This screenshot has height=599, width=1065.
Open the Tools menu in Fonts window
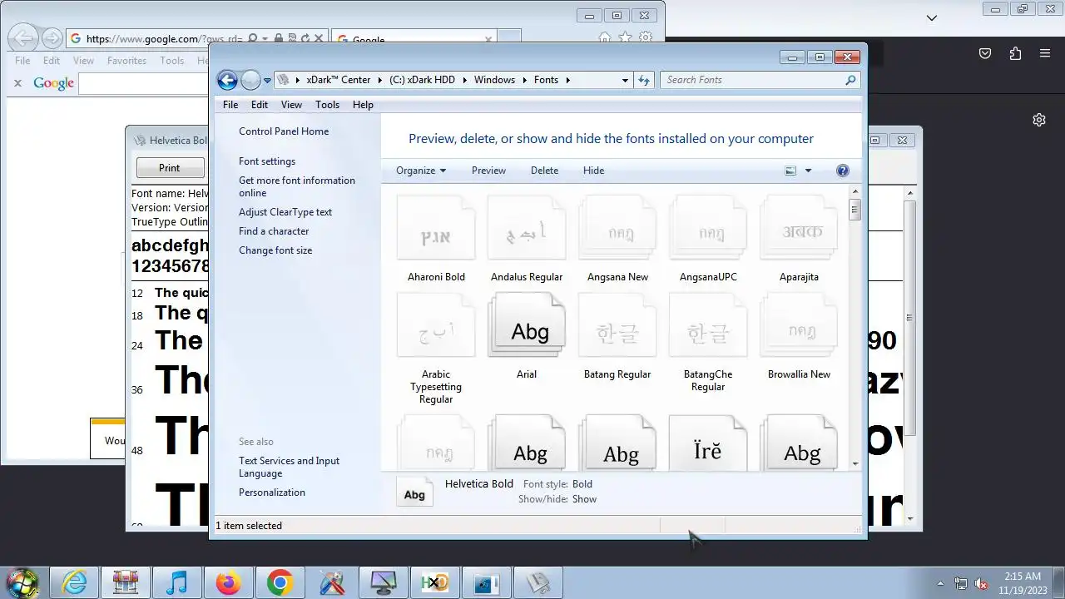coord(327,105)
